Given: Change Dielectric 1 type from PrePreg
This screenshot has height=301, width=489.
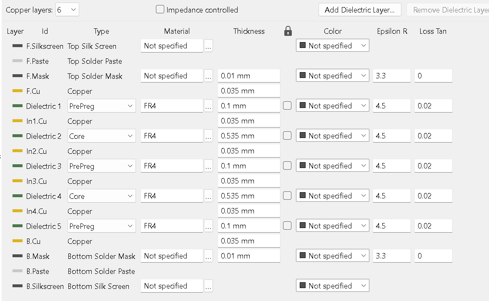Looking at the screenshot, I should pos(102,106).
